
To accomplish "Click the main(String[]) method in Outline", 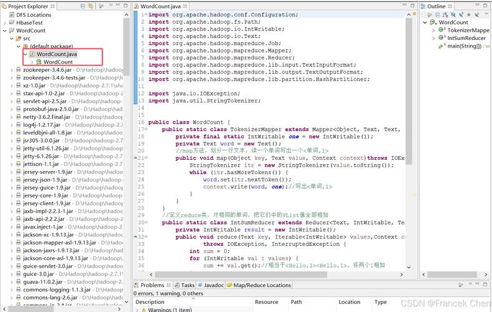I will (x=468, y=46).
